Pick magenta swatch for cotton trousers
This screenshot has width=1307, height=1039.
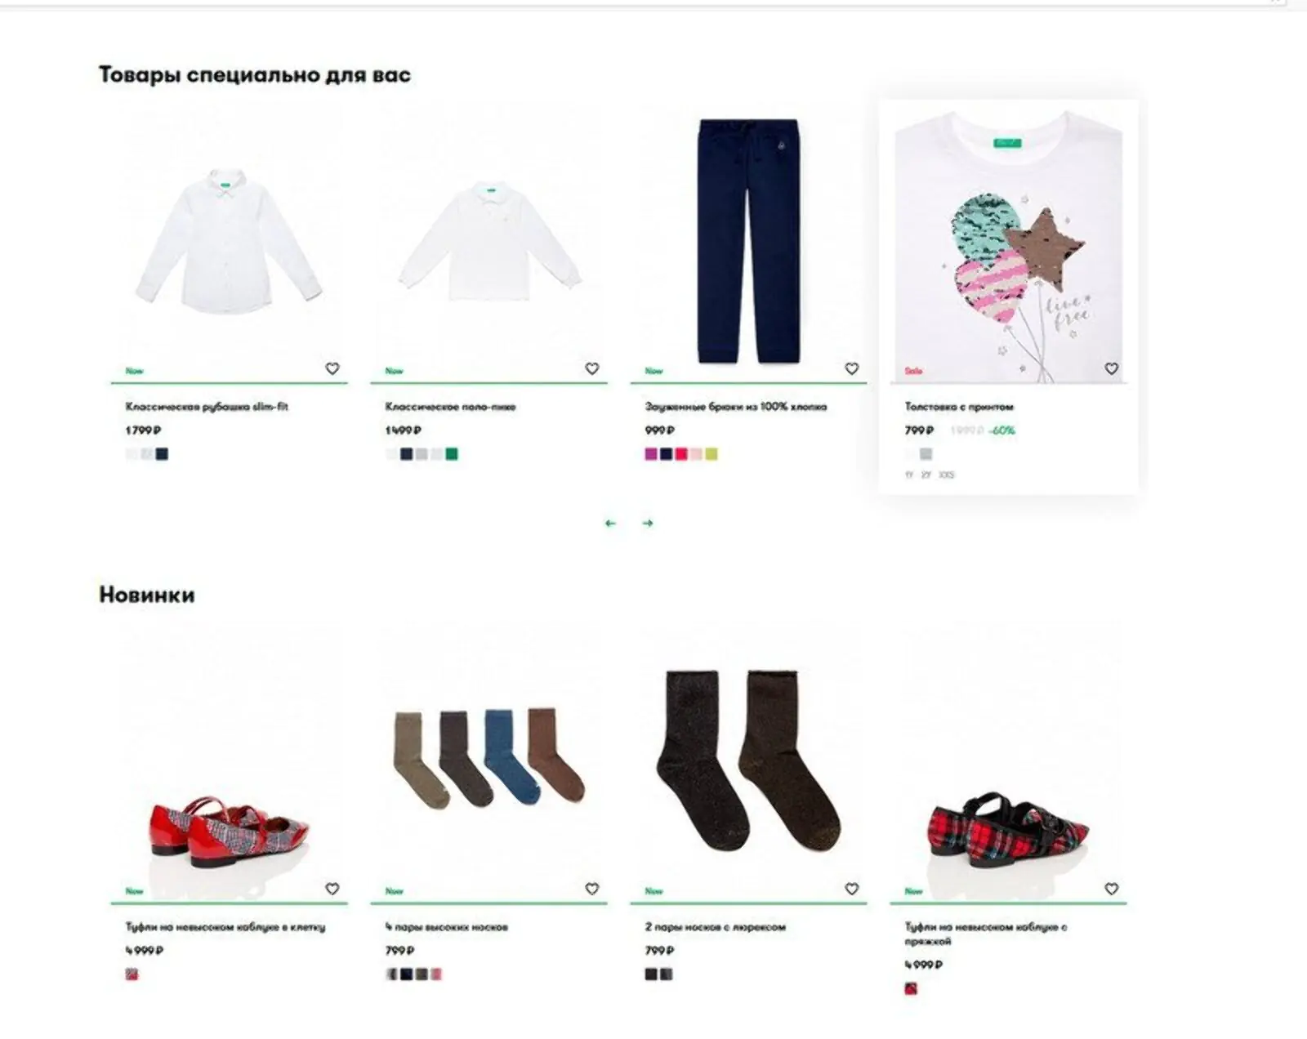[x=651, y=454]
